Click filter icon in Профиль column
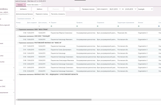 (77, 26)
